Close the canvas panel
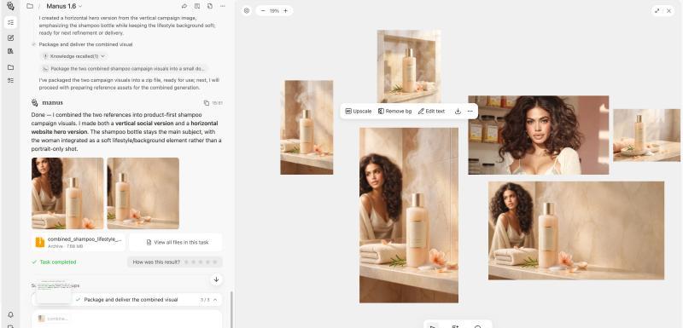Image resolution: width=683 pixels, height=328 pixels. click(x=669, y=10)
